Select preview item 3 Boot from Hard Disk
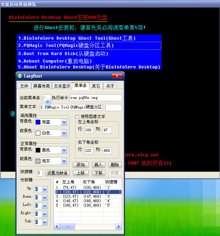 click(x=89, y=54)
